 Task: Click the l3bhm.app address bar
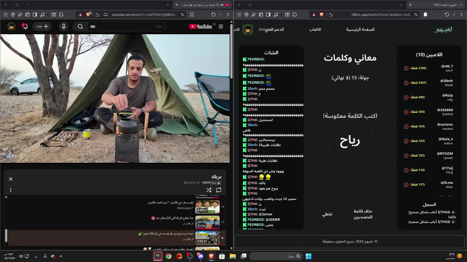pyautogui.click(x=381, y=15)
